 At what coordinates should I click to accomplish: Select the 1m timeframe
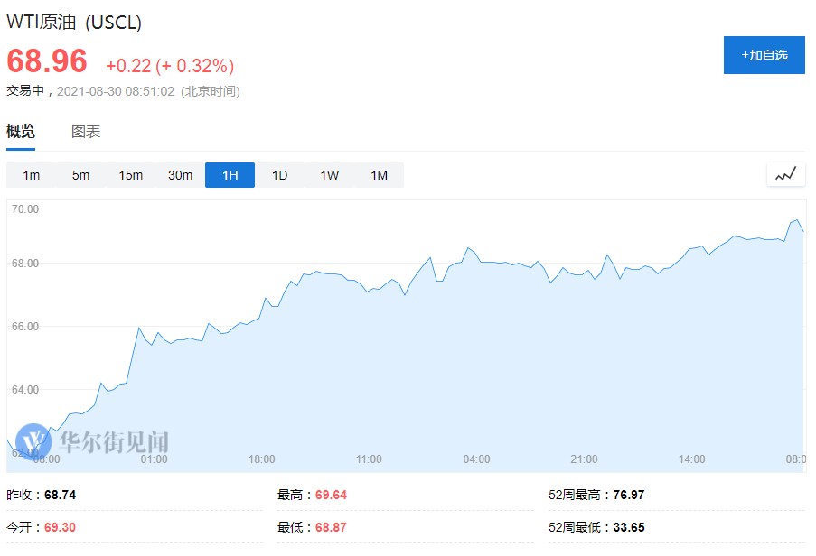(32, 175)
